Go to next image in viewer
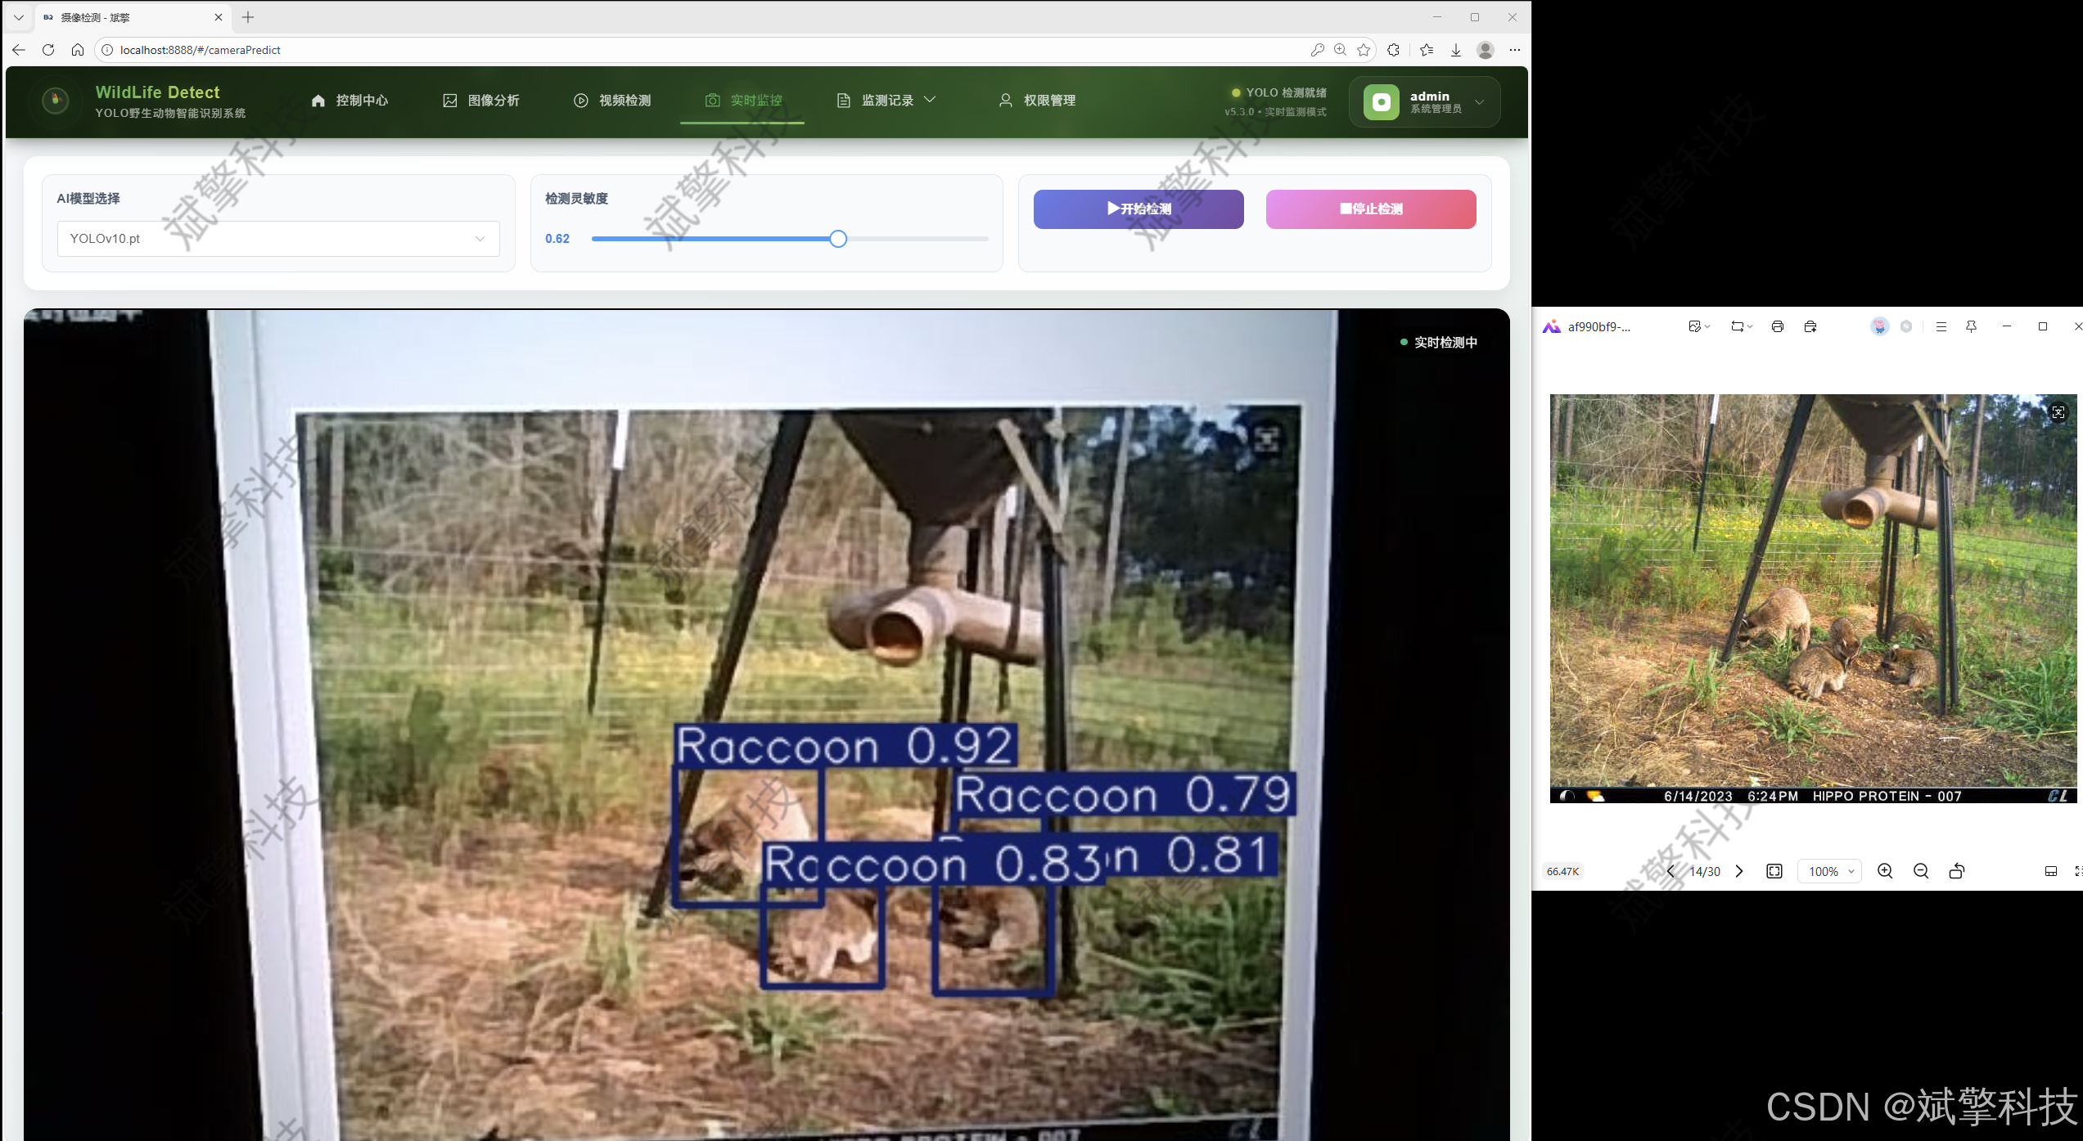Viewport: 2083px width, 1141px height. [x=1739, y=871]
